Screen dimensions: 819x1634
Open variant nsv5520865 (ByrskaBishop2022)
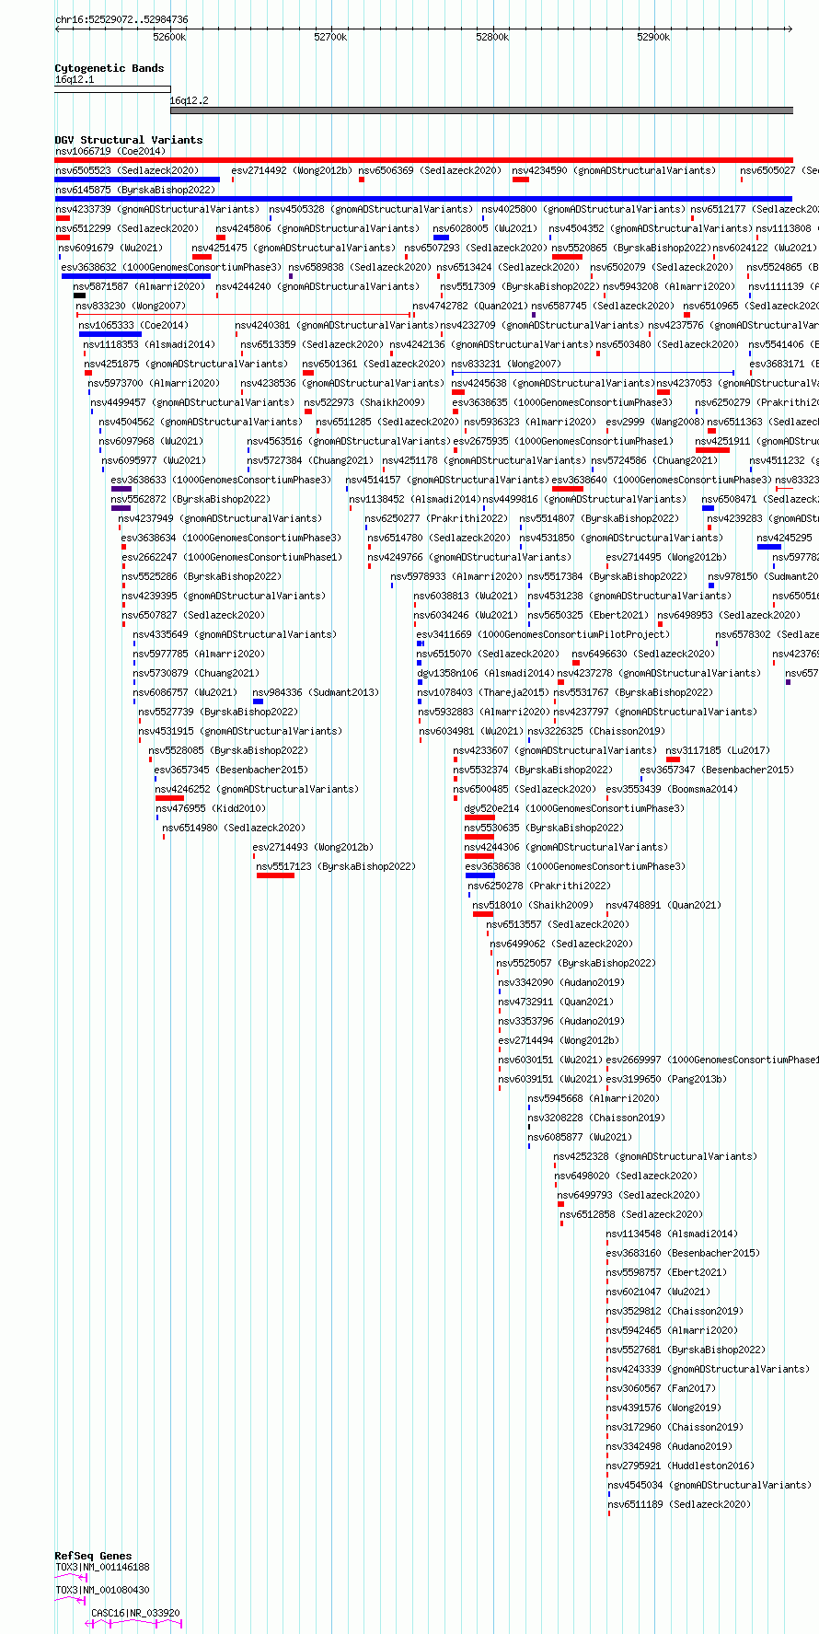631,248
